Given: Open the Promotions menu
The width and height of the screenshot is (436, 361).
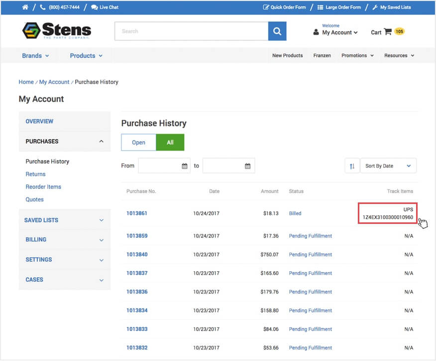Looking at the screenshot, I should pyautogui.click(x=357, y=56).
